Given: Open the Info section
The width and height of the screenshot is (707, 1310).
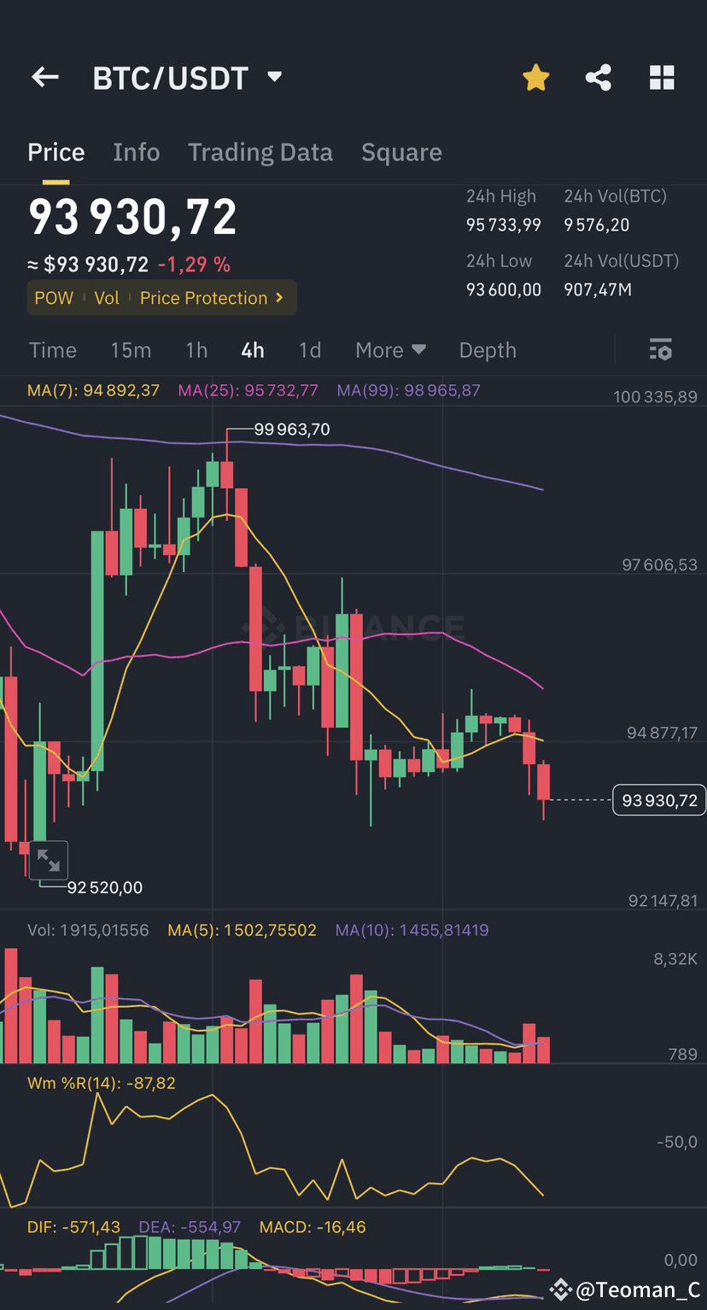Looking at the screenshot, I should pyautogui.click(x=137, y=151).
